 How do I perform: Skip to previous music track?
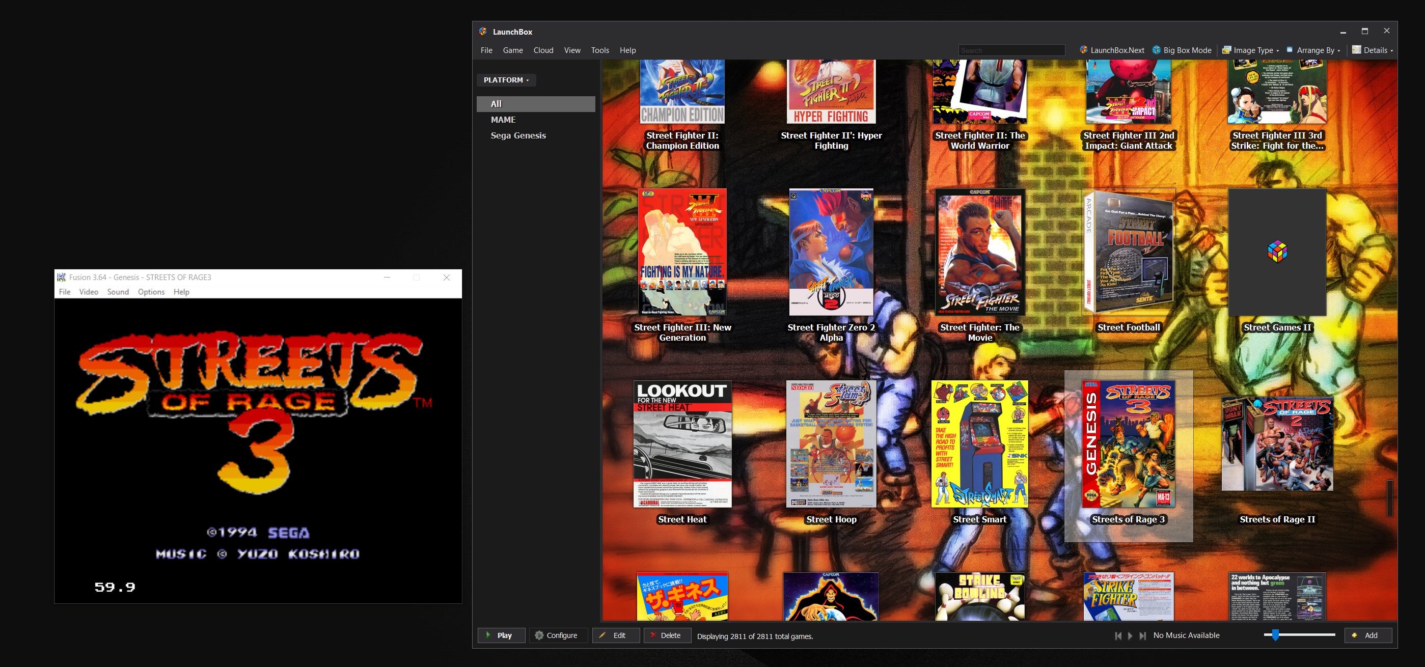[x=1118, y=635]
